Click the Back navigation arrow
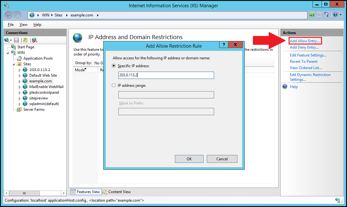 [9, 15]
